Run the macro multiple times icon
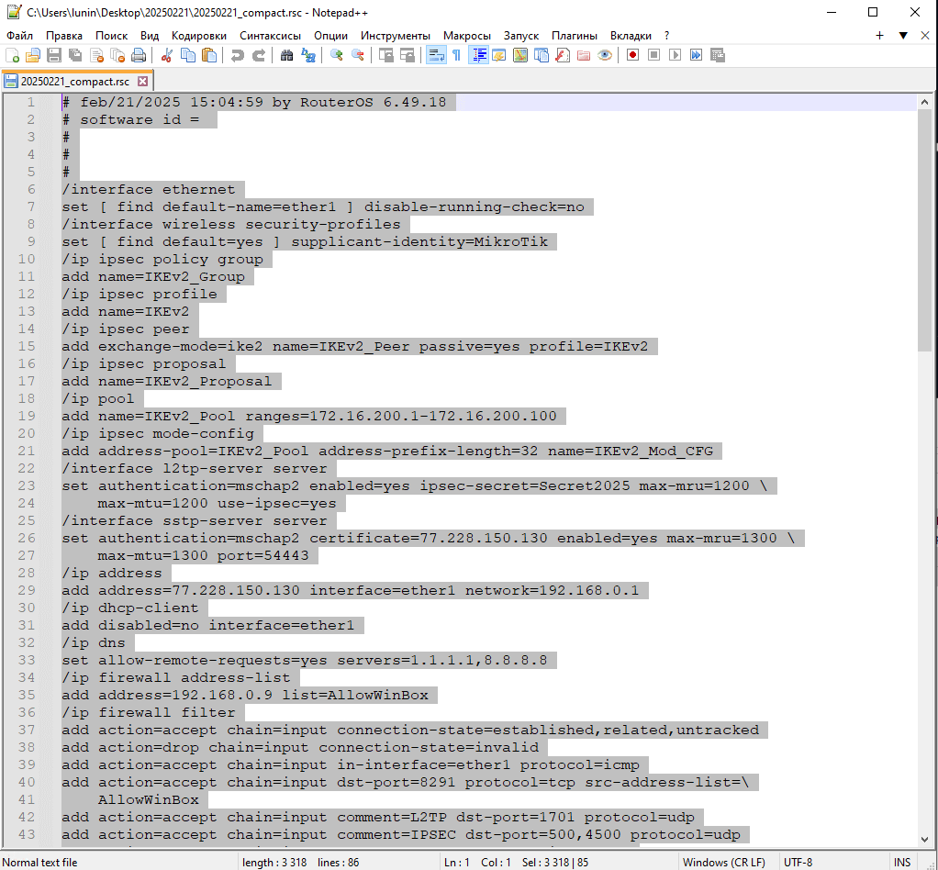938x870 pixels. tap(697, 56)
